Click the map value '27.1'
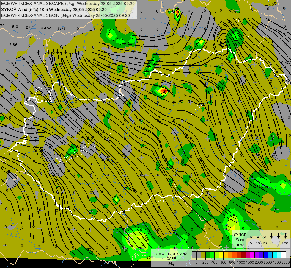The height and width of the screenshot is (268, 291). [30, 27]
